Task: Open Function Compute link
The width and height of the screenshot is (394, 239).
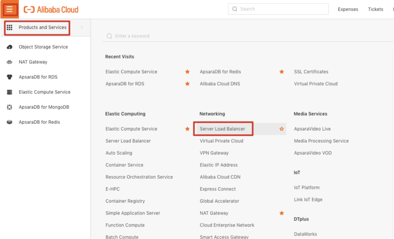Action: (x=125, y=225)
